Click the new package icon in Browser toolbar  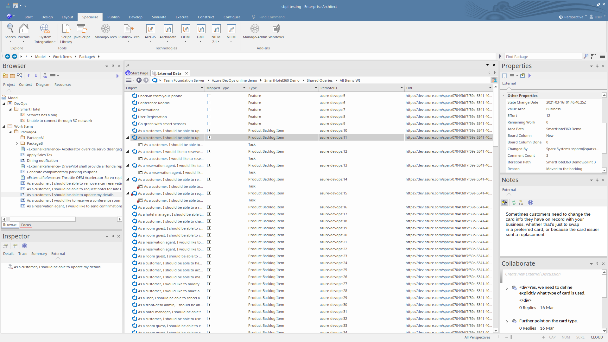point(5,76)
